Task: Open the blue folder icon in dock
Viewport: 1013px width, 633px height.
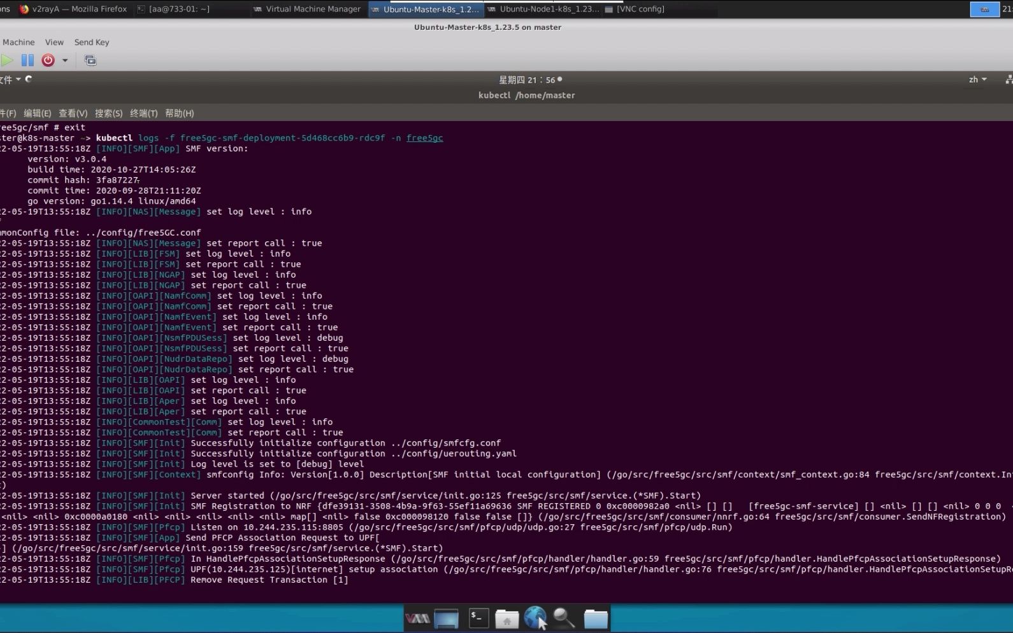Action: click(596, 618)
